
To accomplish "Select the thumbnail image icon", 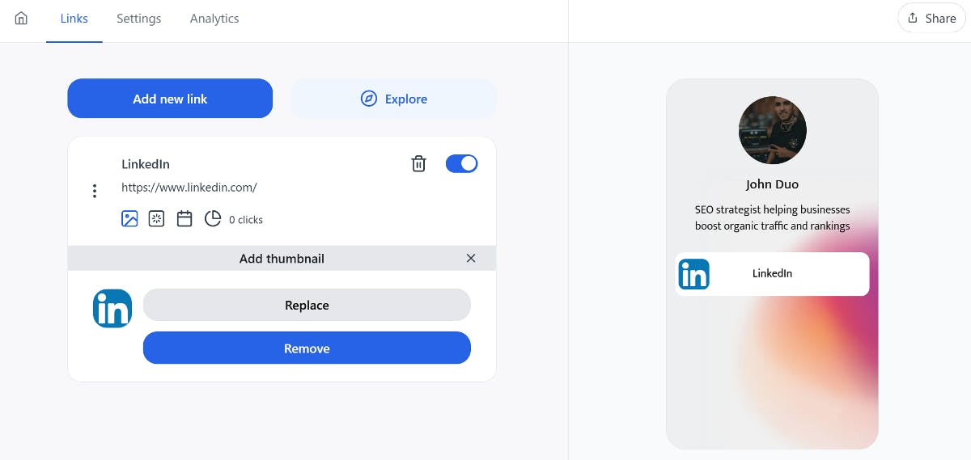I will (x=129, y=219).
